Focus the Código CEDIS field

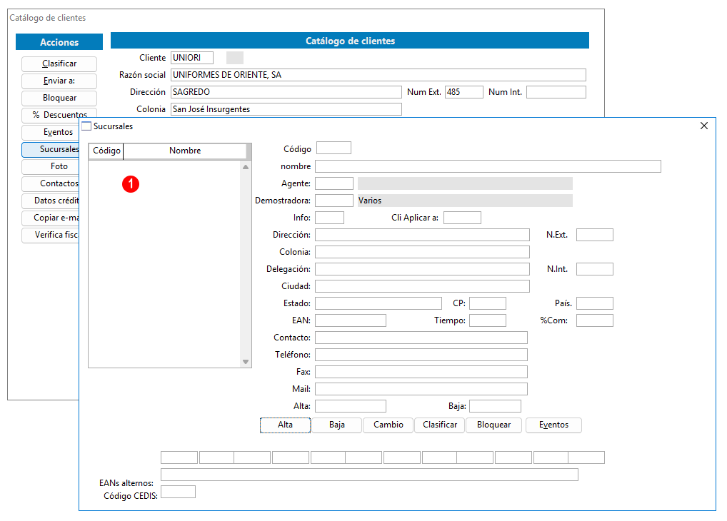coord(178,492)
